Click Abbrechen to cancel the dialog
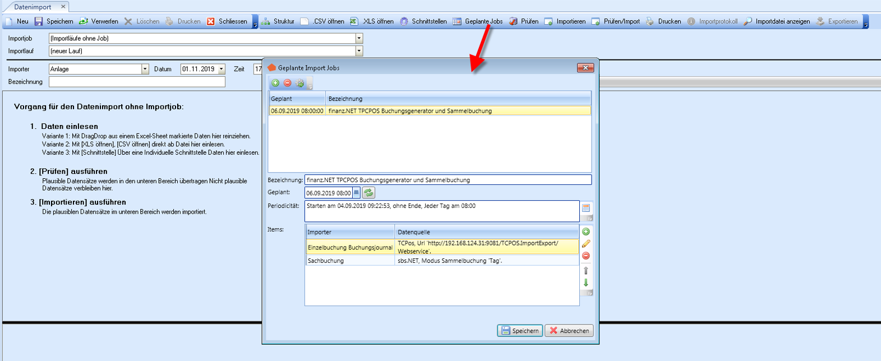This screenshot has height=361, width=881. point(569,331)
